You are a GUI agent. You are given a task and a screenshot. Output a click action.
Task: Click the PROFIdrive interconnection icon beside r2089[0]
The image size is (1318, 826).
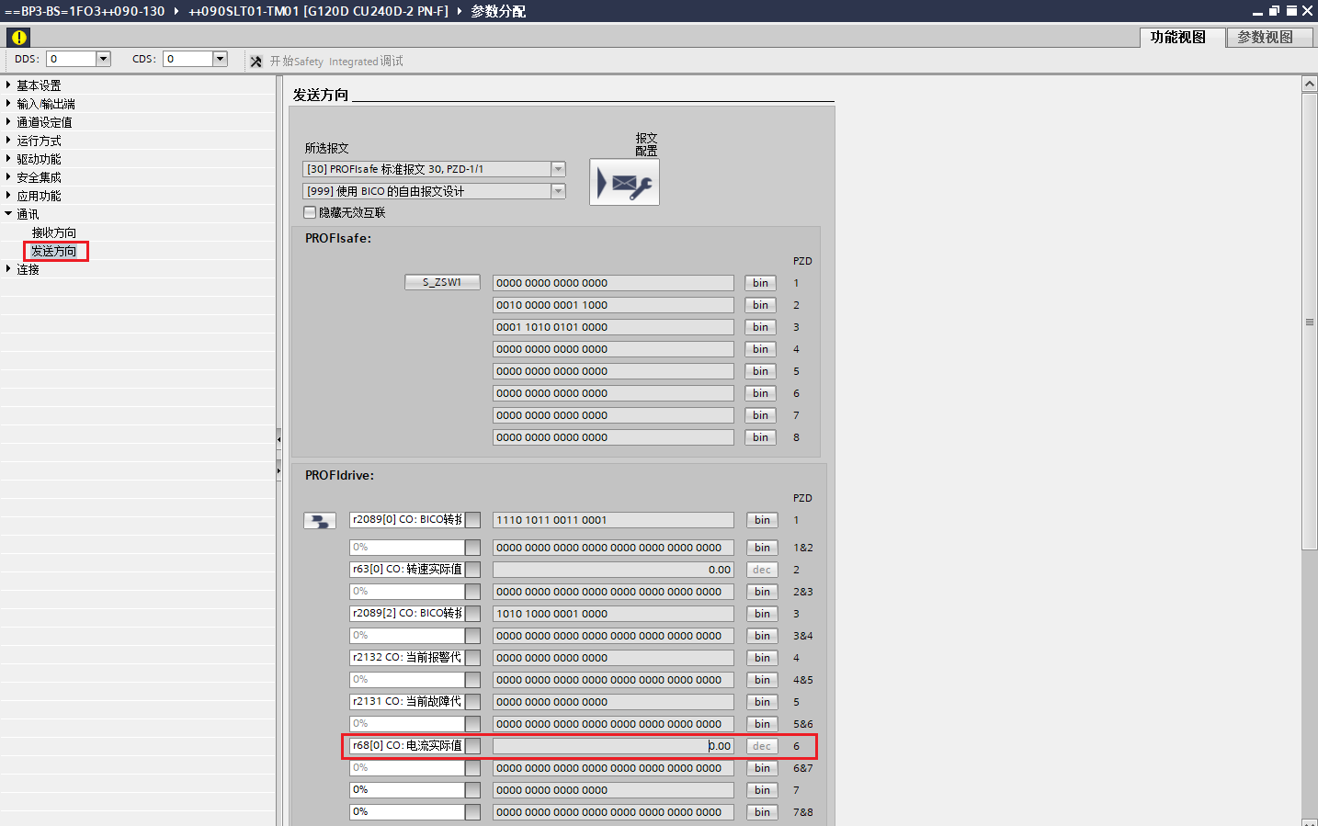[x=319, y=521]
